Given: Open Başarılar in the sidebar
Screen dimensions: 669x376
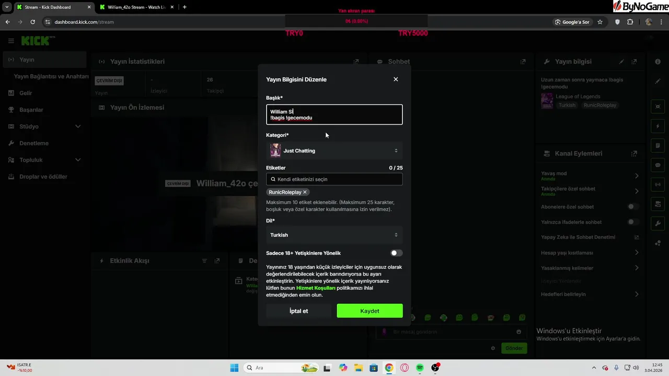Looking at the screenshot, I should pos(43,110).
